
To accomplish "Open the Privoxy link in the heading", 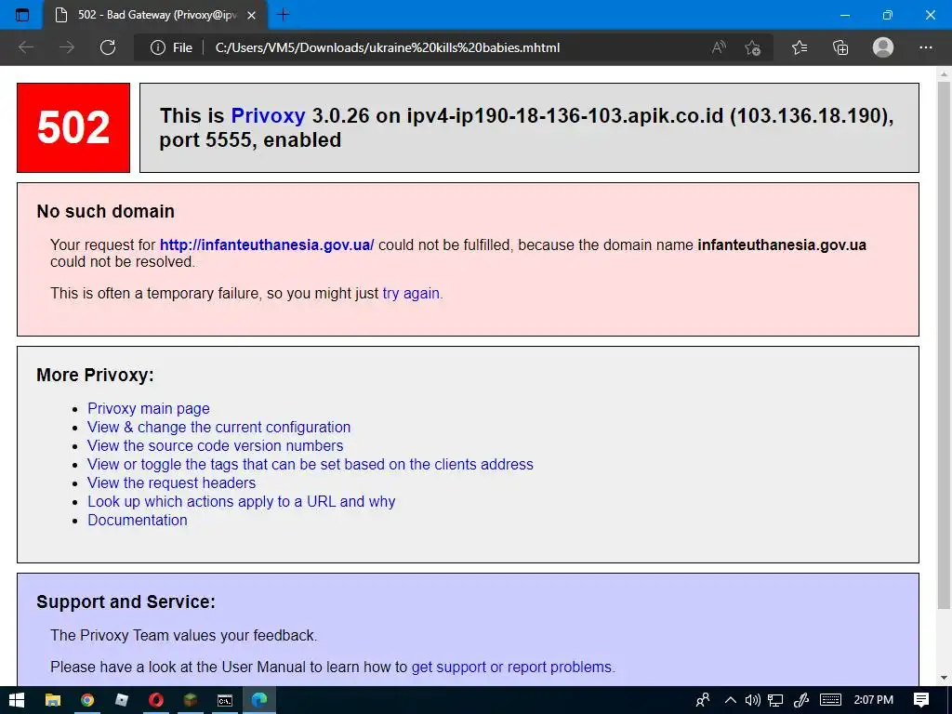I will 268,115.
